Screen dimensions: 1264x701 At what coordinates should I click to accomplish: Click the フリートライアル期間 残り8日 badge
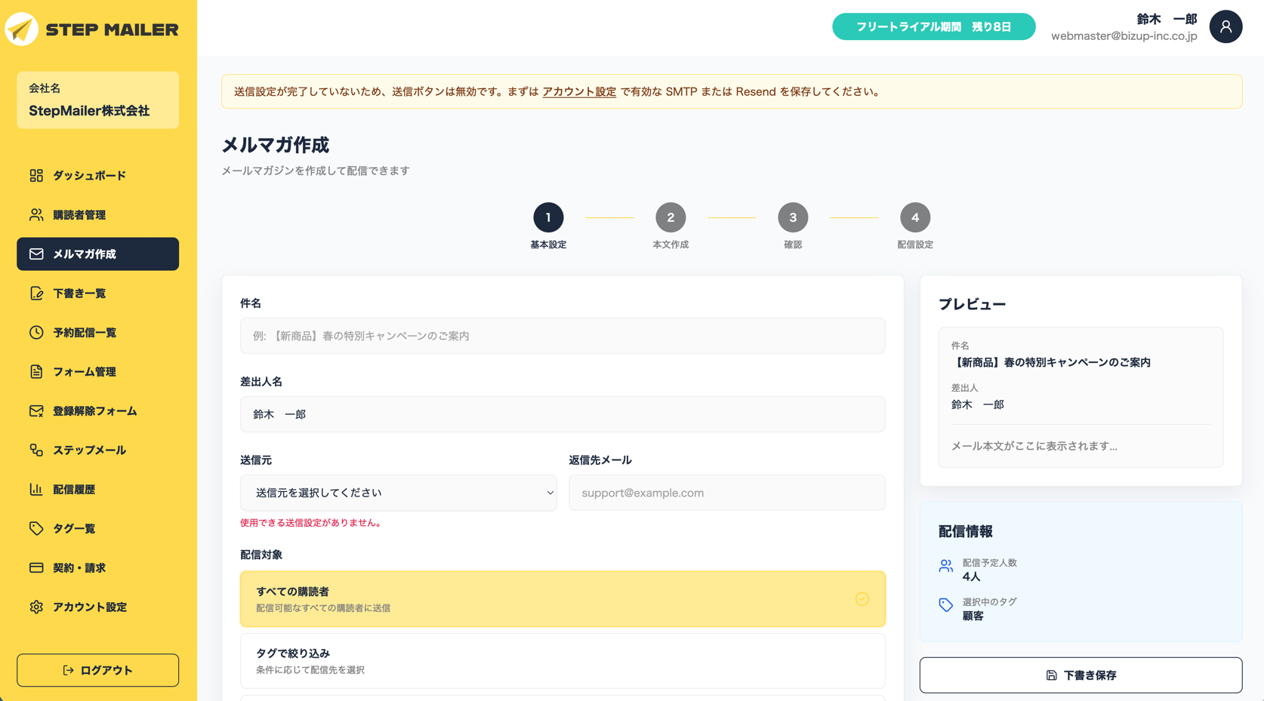[933, 27]
